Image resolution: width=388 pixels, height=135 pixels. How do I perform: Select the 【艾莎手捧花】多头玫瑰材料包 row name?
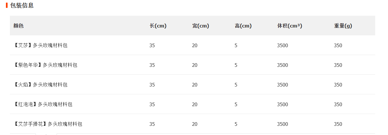(48, 124)
